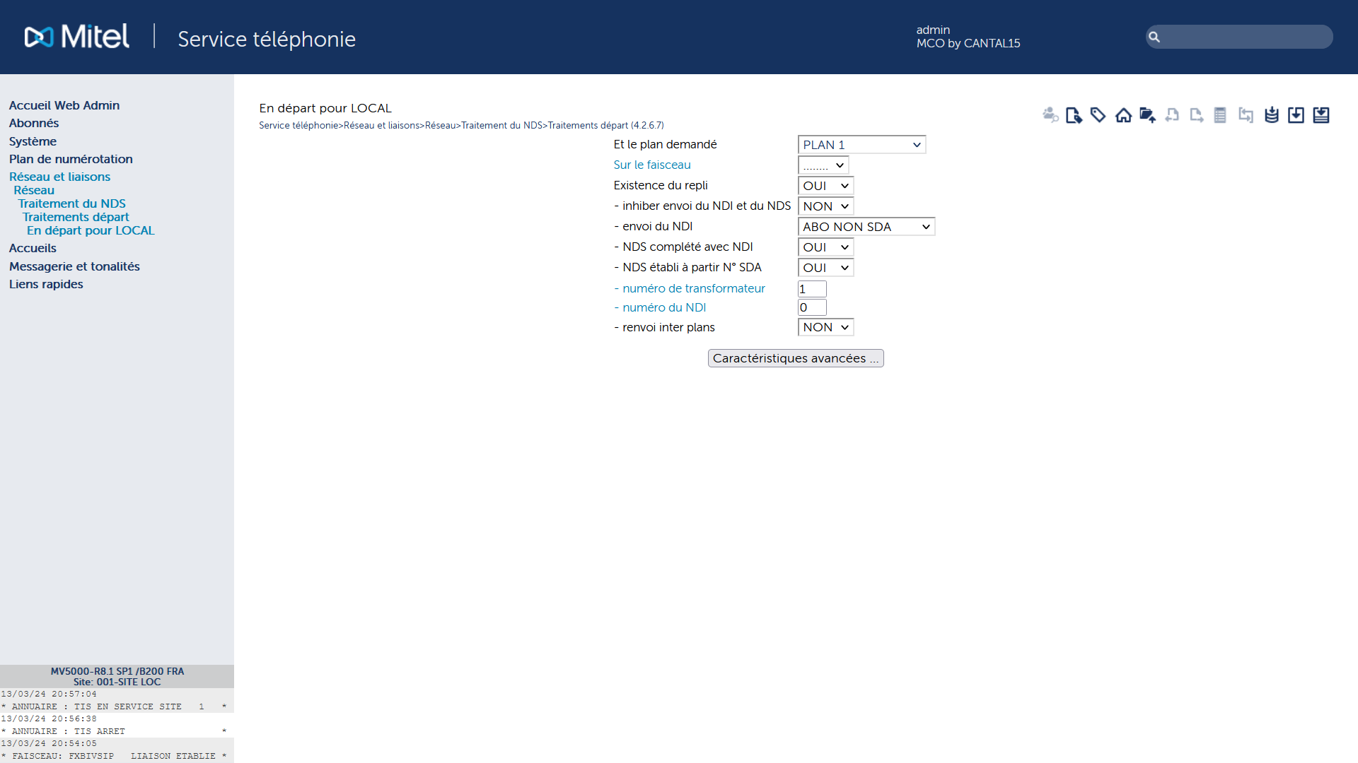1358x763 pixels.
Task: Click 'Traitement du NDS' breadcrumb link
Action: click(501, 125)
